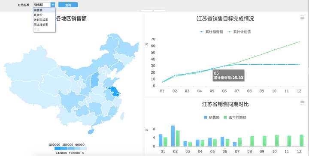The image size is (309, 156).
Task: Click the green bar for month 02
Action: [x=178, y=138]
